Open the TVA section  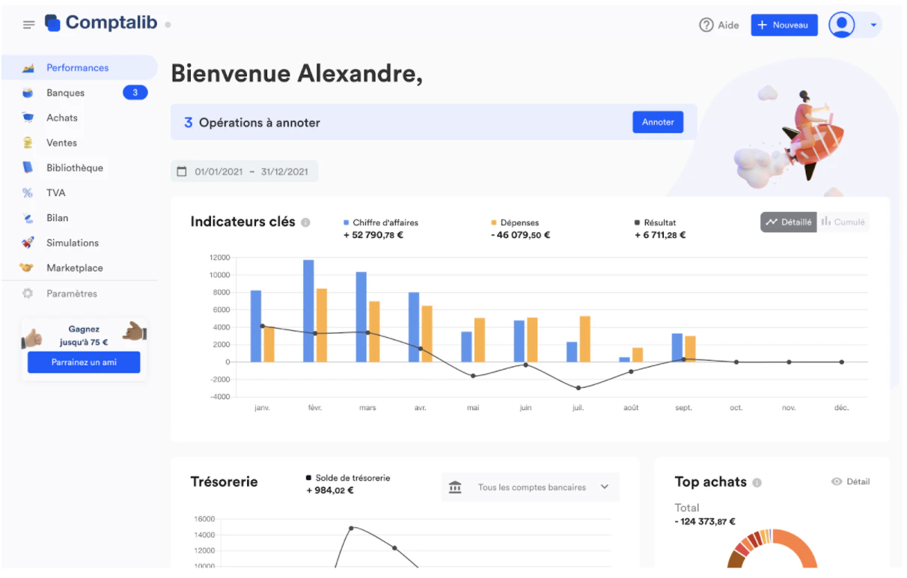coord(79,192)
